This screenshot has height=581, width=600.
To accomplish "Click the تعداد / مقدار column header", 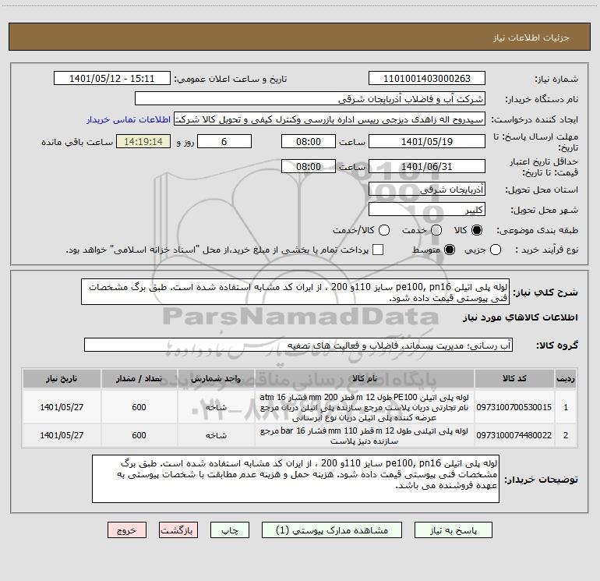I will (139, 379).
